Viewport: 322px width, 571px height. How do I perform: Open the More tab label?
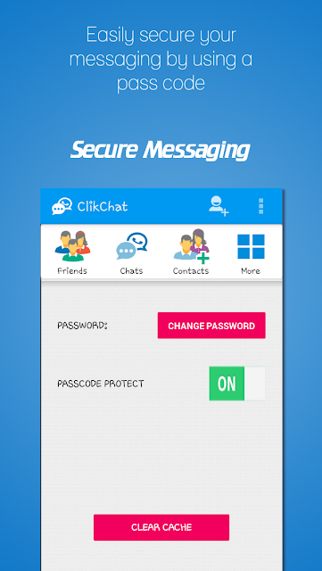coord(251,271)
